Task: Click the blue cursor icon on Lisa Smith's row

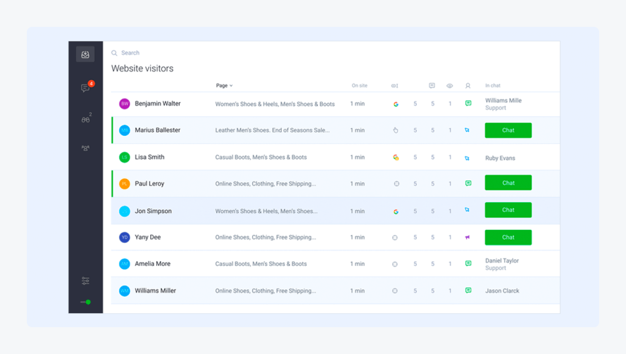Action: point(467,157)
